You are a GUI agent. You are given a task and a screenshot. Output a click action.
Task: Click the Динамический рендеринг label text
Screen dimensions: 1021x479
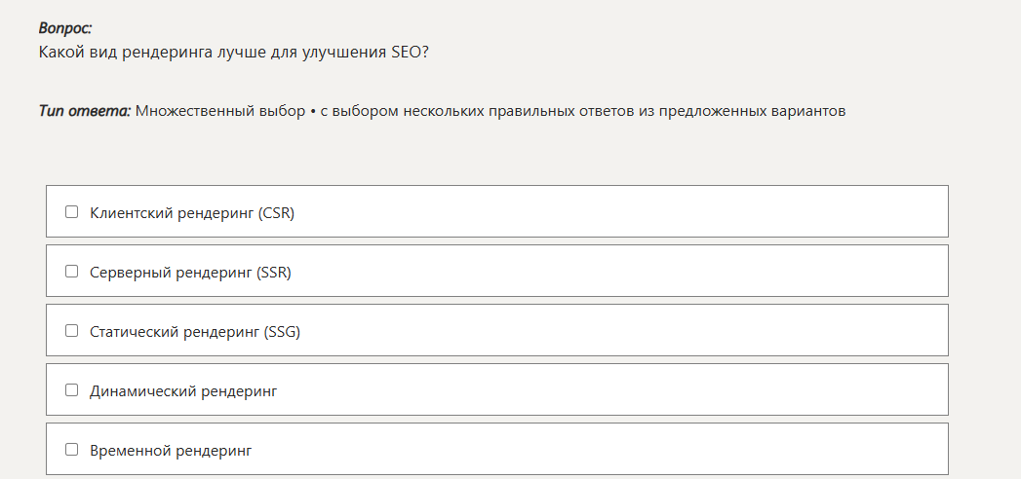(183, 390)
